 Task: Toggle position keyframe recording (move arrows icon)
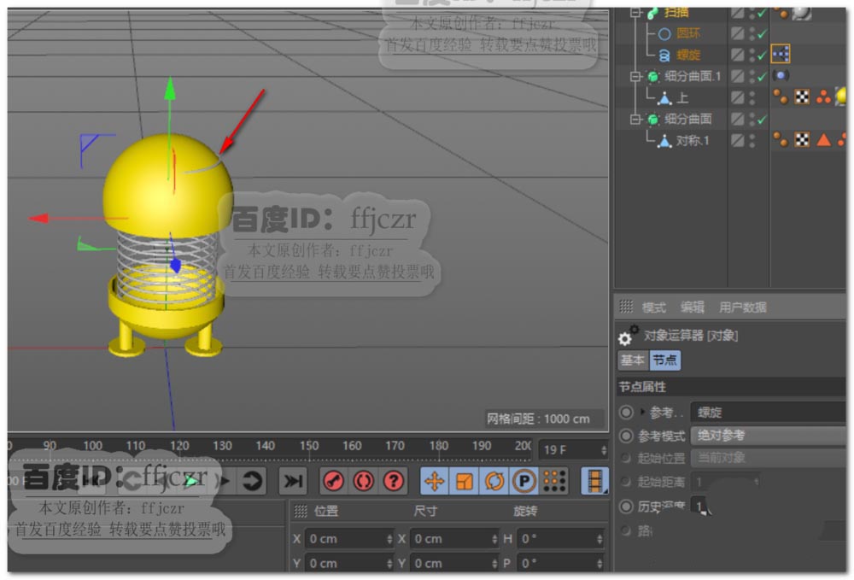434,481
